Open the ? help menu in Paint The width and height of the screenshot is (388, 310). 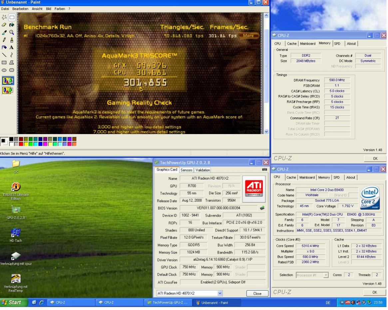69,9
